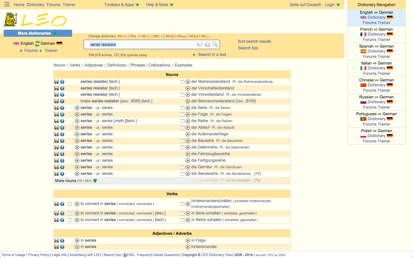Open Polish ⇔ German Trainer link

[384, 141]
